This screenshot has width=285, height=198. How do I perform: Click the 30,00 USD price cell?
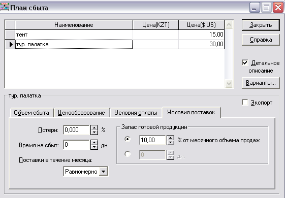pyautogui.click(x=201, y=44)
